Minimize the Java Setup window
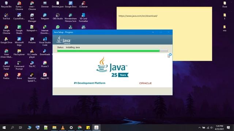234x131 pixels. 153,32
